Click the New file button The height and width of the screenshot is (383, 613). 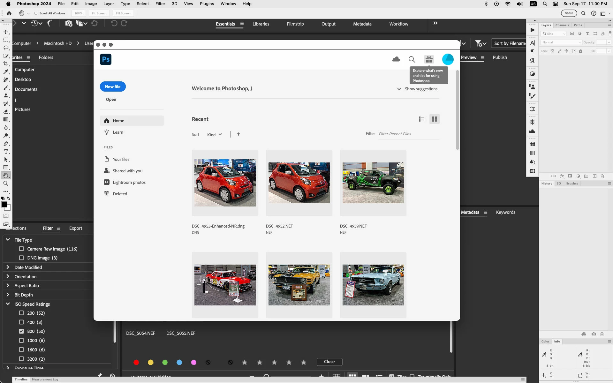(x=113, y=86)
